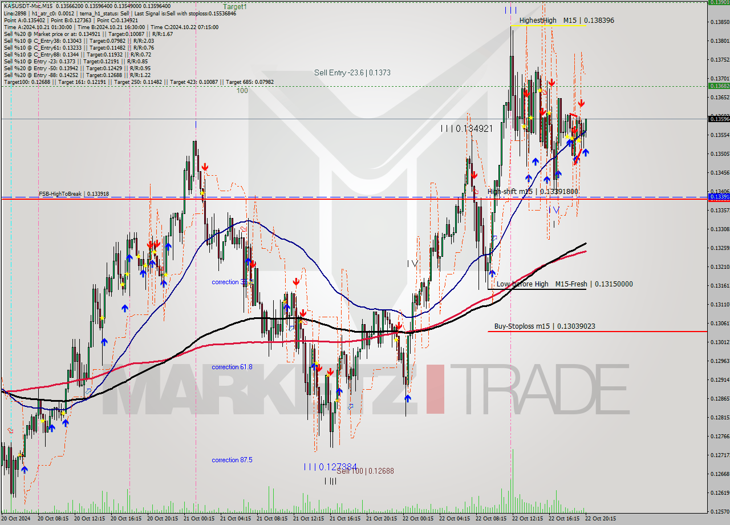Click the green 0.13682 price tag
Image resolution: width=730 pixels, height=525 pixels.
coord(718,86)
